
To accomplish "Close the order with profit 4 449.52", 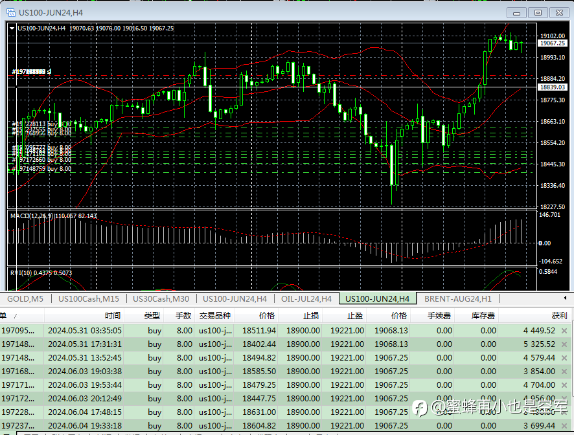I will (564, 331).
